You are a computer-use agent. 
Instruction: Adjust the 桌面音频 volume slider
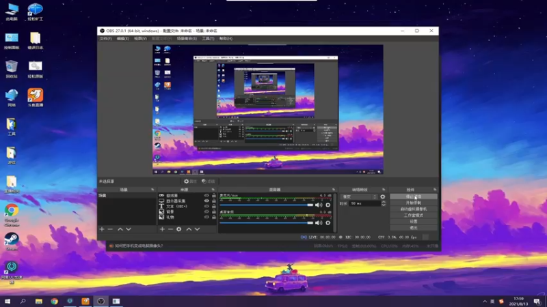click(x=267, y=223)
